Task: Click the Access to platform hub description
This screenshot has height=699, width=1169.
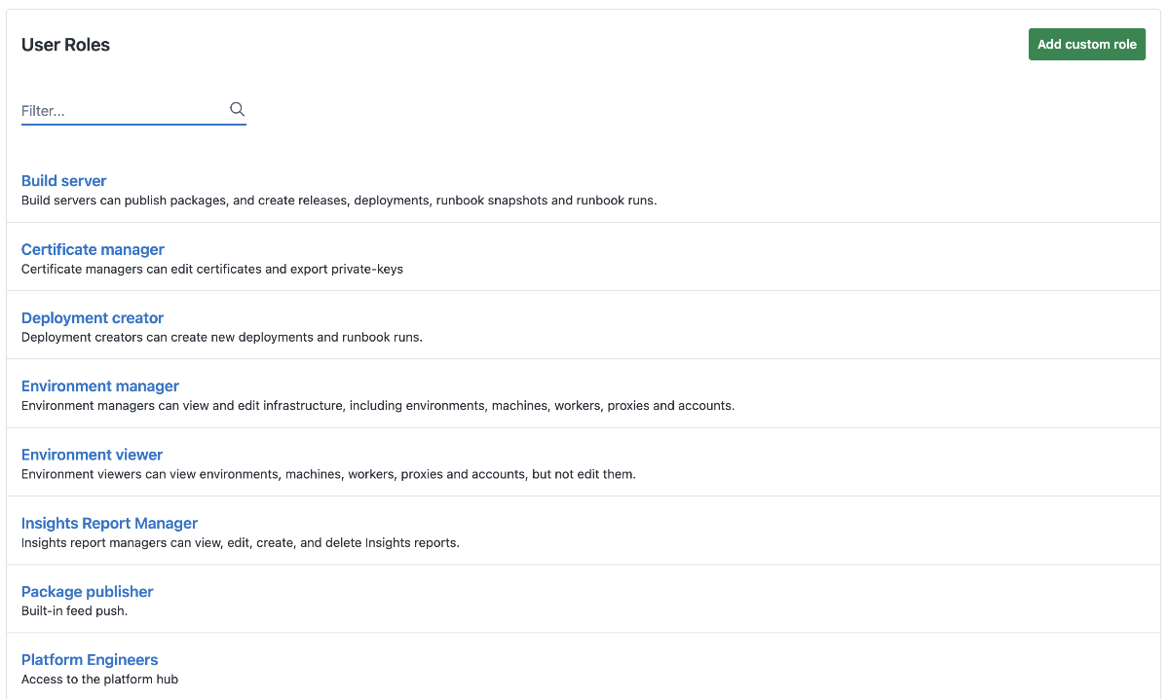Action: (99, 679)
